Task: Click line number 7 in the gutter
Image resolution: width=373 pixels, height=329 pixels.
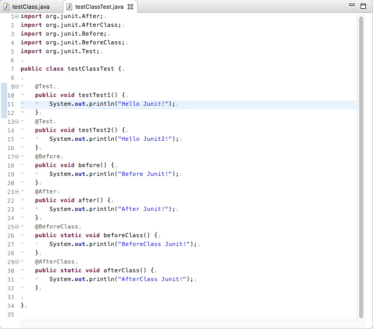Action: pos(12,69)
